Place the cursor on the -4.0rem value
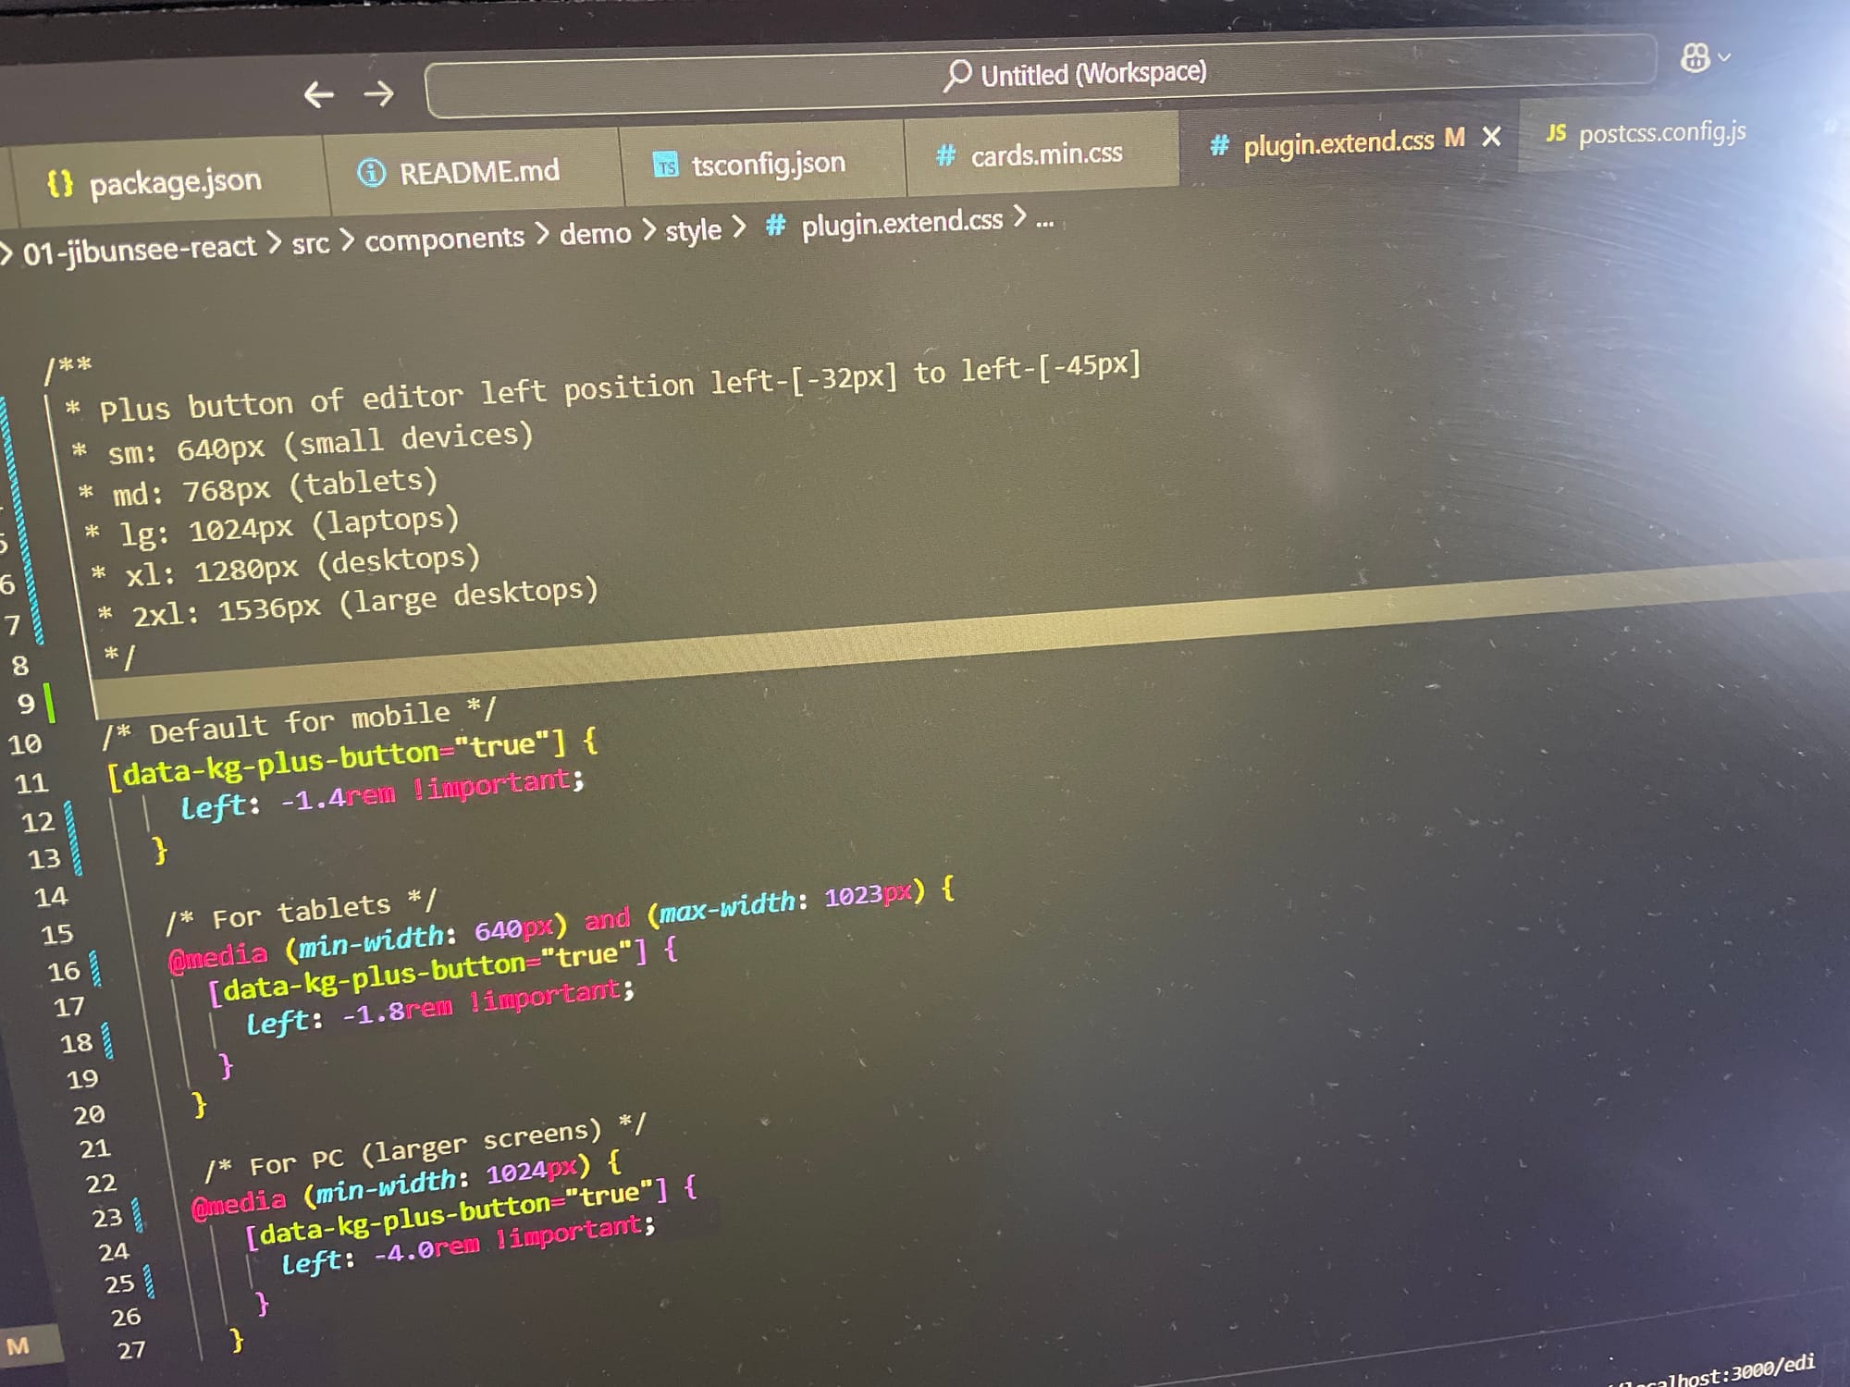 tap(425, 1250)
